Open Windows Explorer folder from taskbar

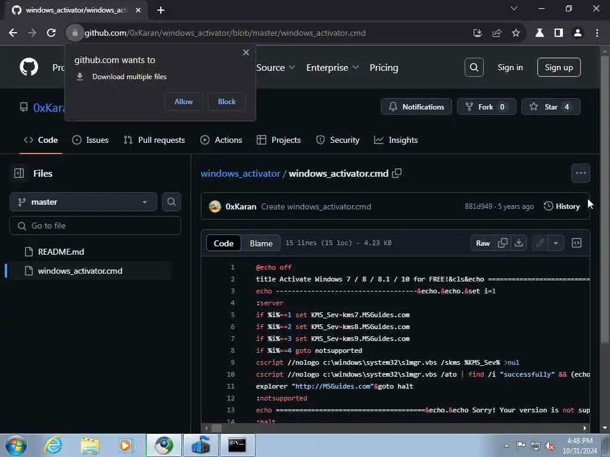(91, 445)
